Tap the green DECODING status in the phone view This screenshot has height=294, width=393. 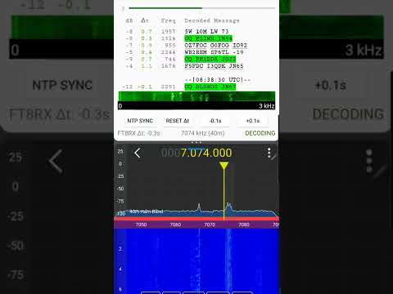click(260, 133)
